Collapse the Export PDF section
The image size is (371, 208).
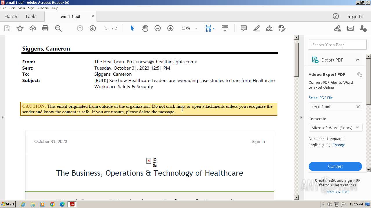[358, 60]
